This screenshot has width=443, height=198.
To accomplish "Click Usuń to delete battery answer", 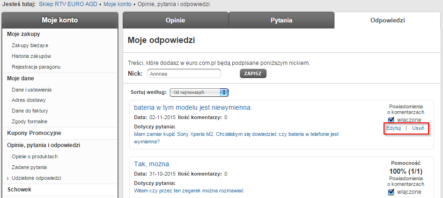I will (418, 128).
